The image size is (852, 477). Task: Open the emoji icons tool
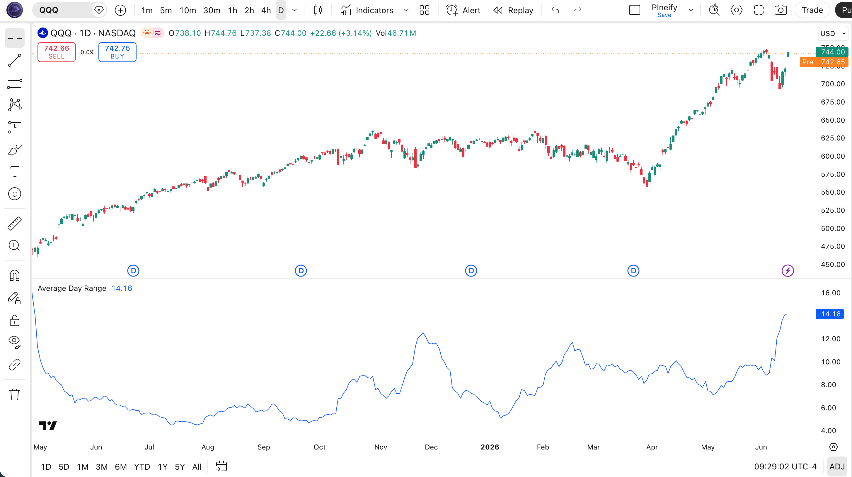15,194
